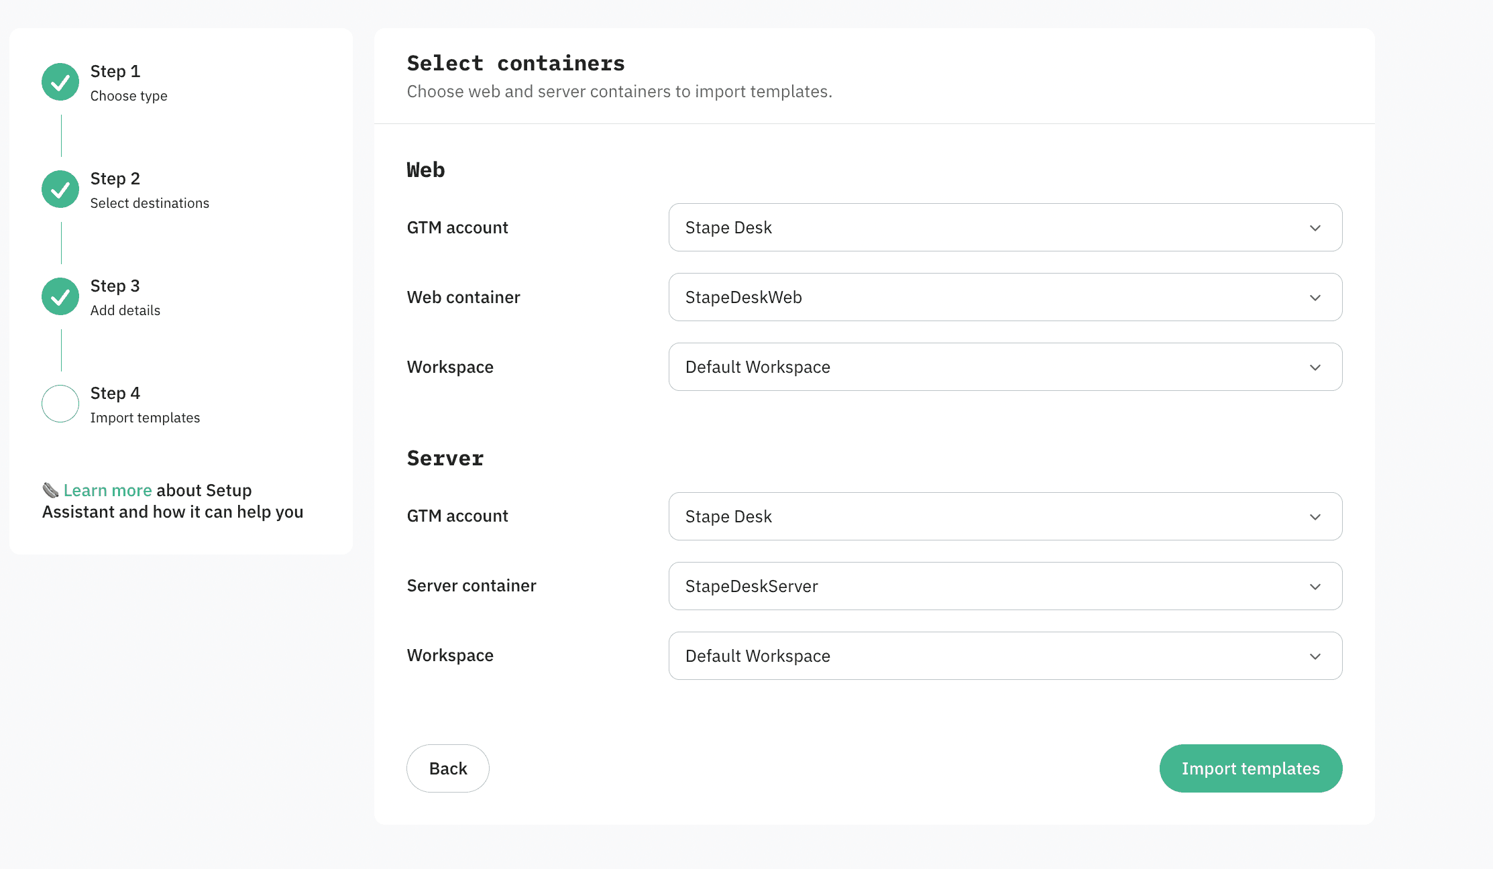Click the empty Step 4 circle indicator

pyautogui.click(x=60, y=404)
